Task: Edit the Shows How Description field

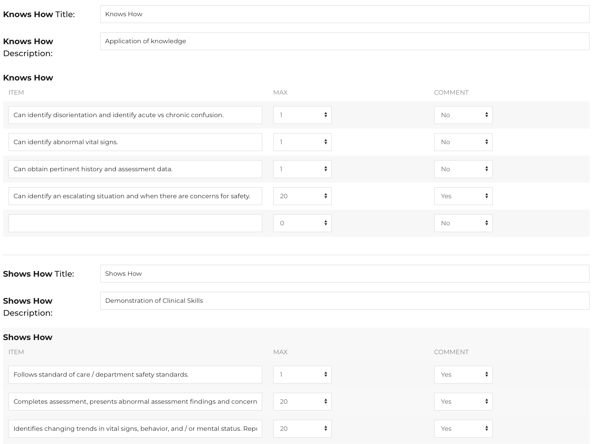Action: 345,301
